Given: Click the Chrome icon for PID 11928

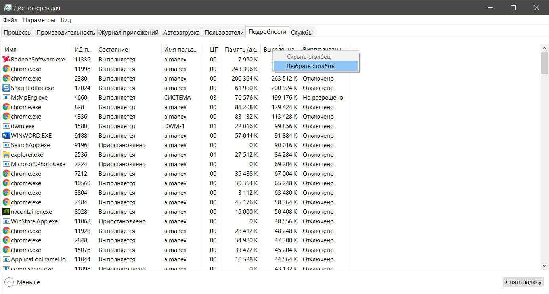Looking at the screenshot, I should [6, 231].
